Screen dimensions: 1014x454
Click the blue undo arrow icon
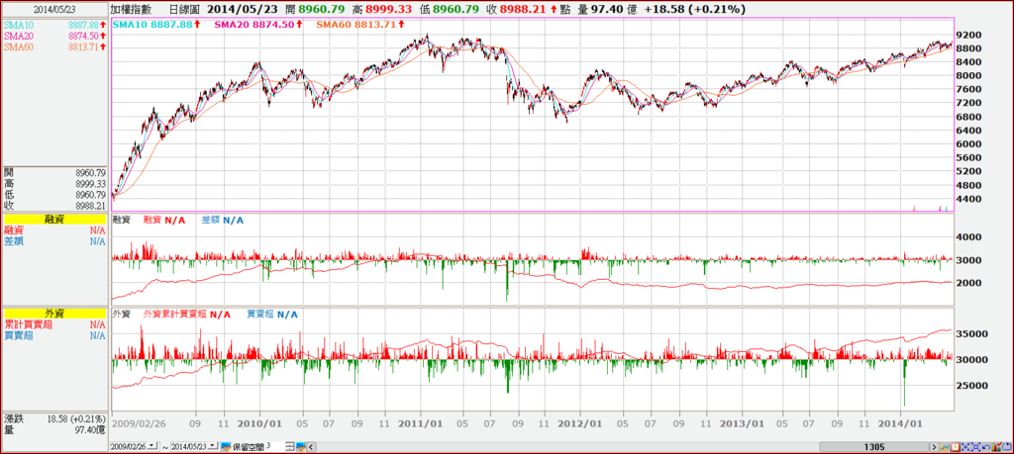coord(986,447)
